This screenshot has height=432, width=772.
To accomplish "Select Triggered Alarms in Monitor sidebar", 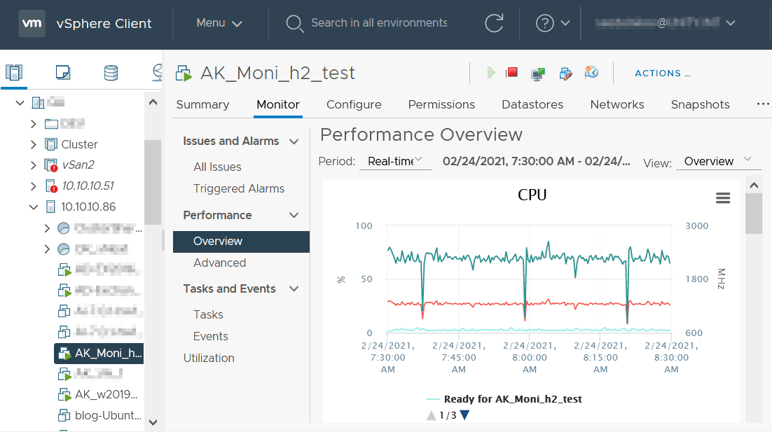I will (239, 188).
